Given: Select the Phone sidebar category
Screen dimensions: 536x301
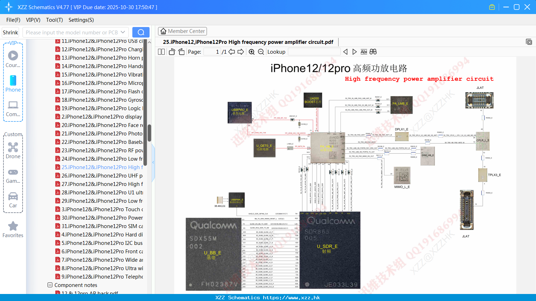Looking at the screenshot, I should 13,83.
